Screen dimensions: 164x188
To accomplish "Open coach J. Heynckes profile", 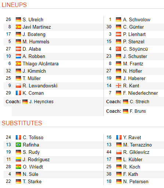I will click(41, 102).
